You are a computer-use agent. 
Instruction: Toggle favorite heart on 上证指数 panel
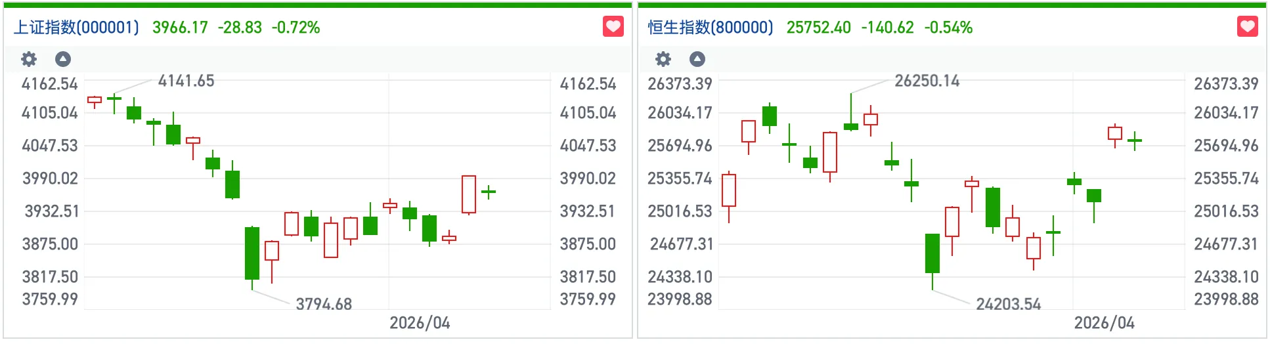[x=613, y=27]
